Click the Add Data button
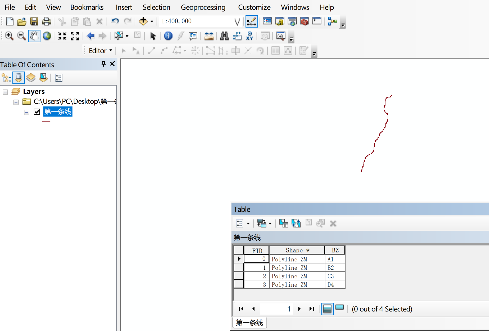Screen dimensions: 489x331 [x=143, y=21]
